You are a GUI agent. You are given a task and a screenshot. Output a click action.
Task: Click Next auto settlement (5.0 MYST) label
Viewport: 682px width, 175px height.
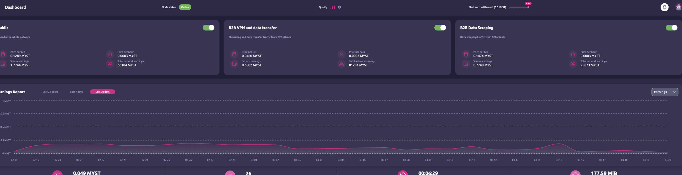pos(487,7)
